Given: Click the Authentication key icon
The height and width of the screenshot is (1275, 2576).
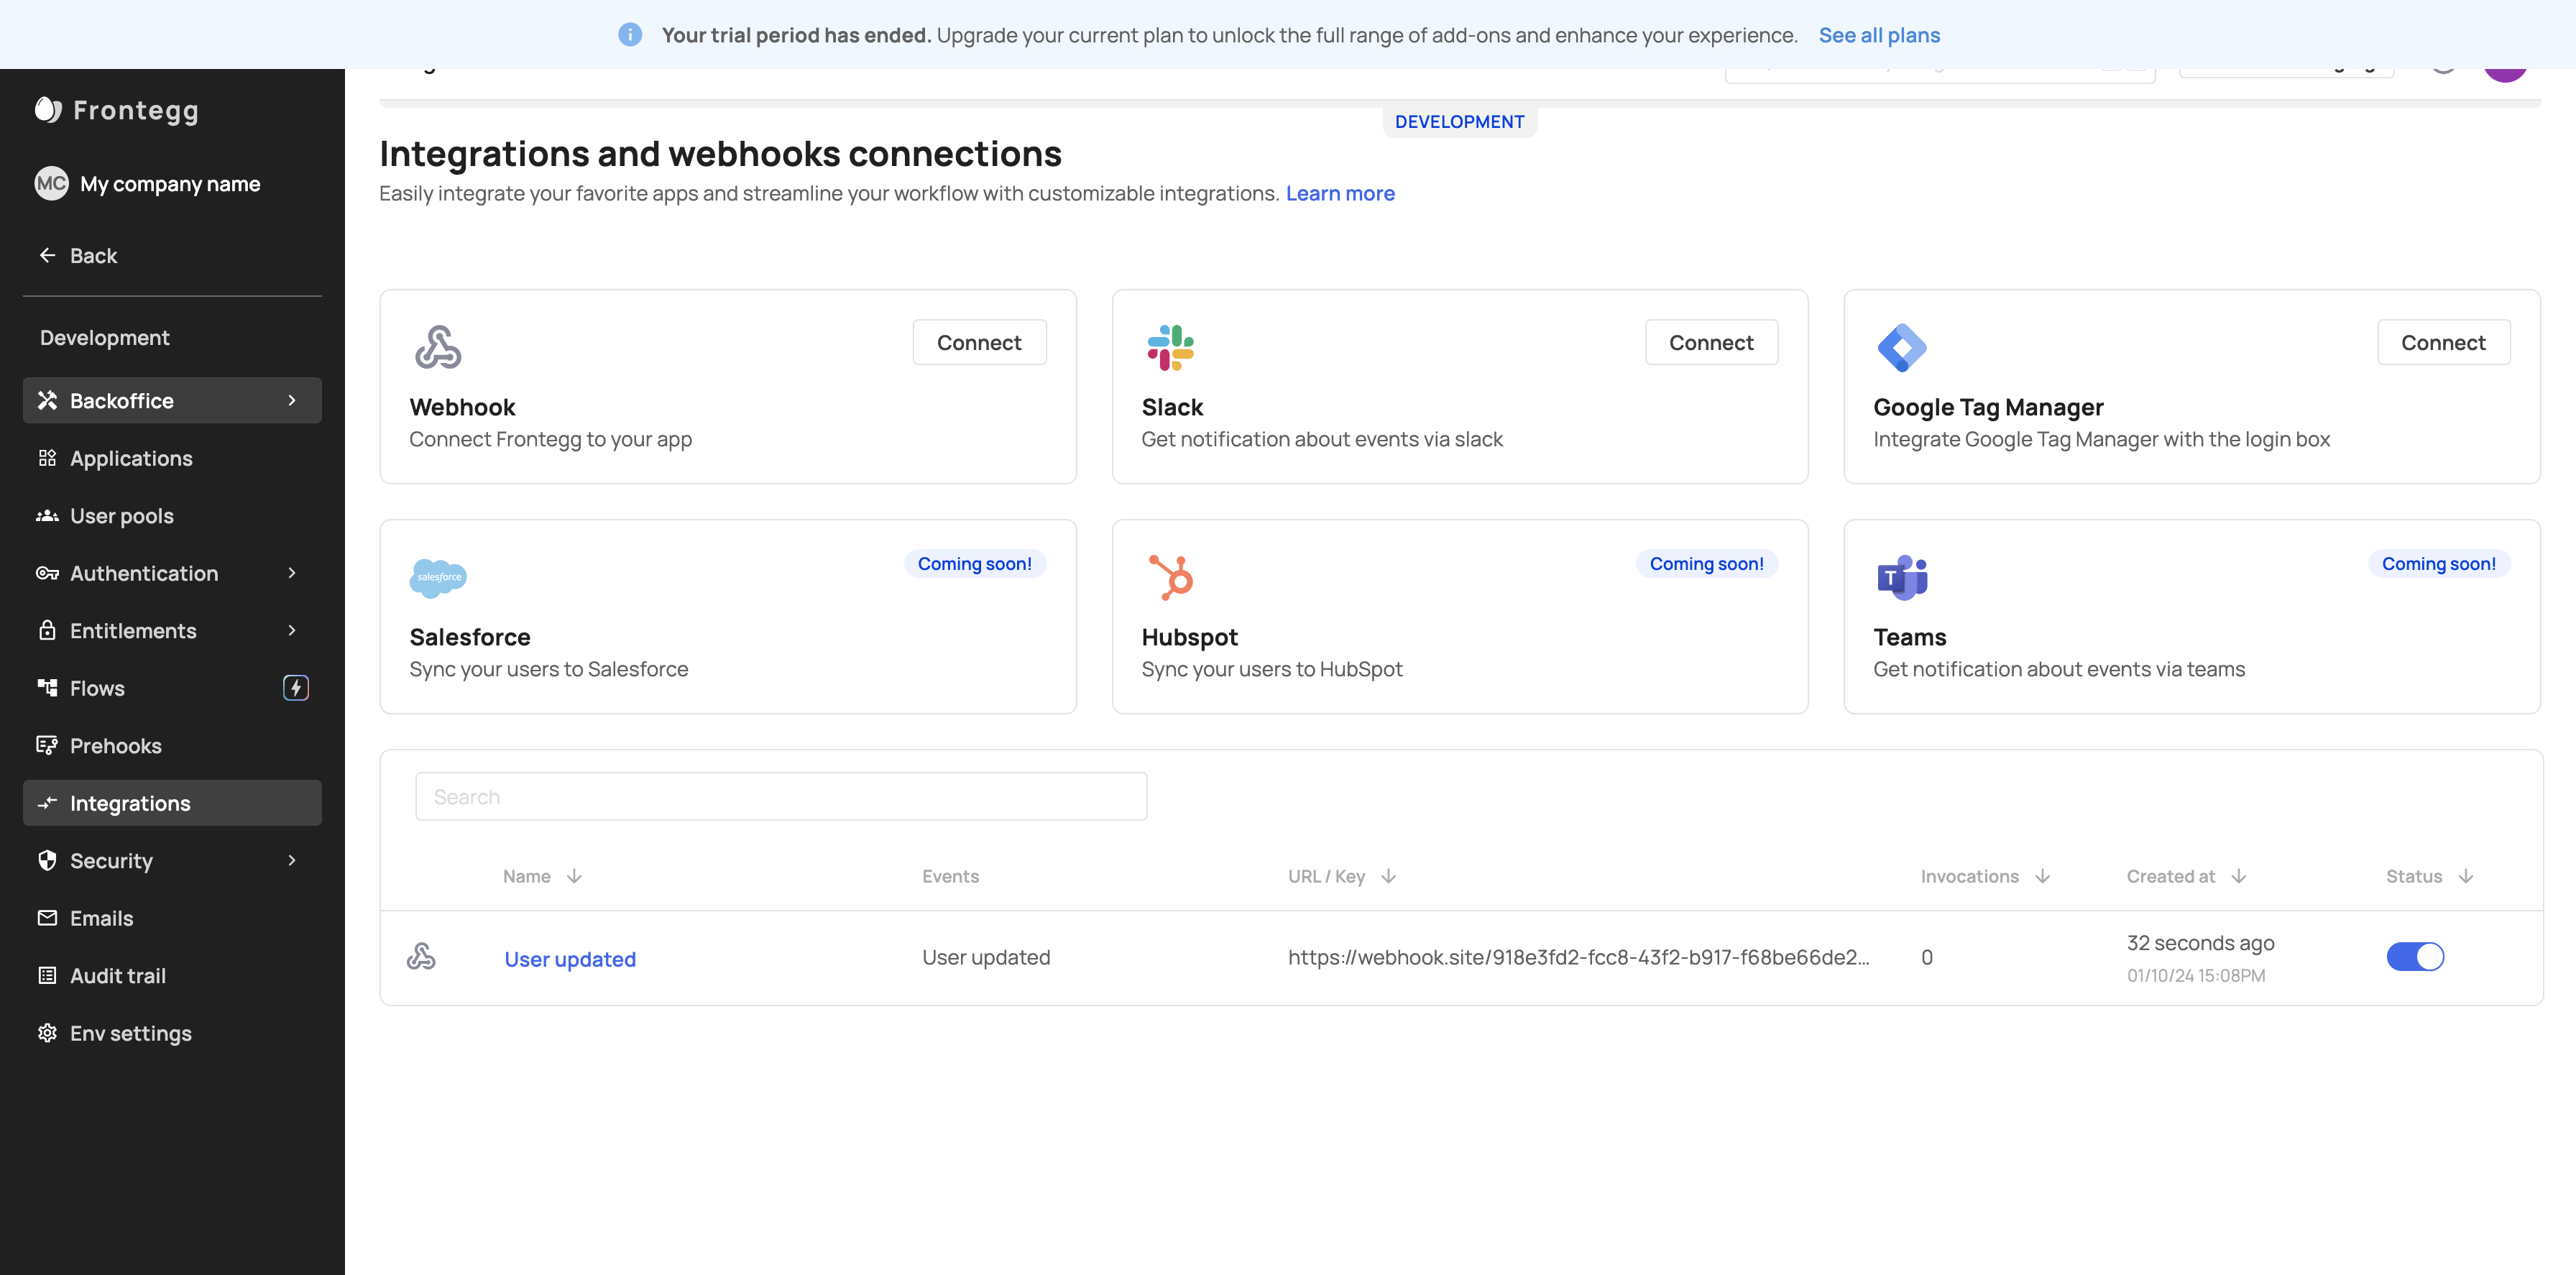Looking at the screenshot, I should 47,573.
